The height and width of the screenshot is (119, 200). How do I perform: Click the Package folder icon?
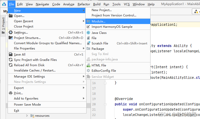pyautogui.click(x=88, y=49)
